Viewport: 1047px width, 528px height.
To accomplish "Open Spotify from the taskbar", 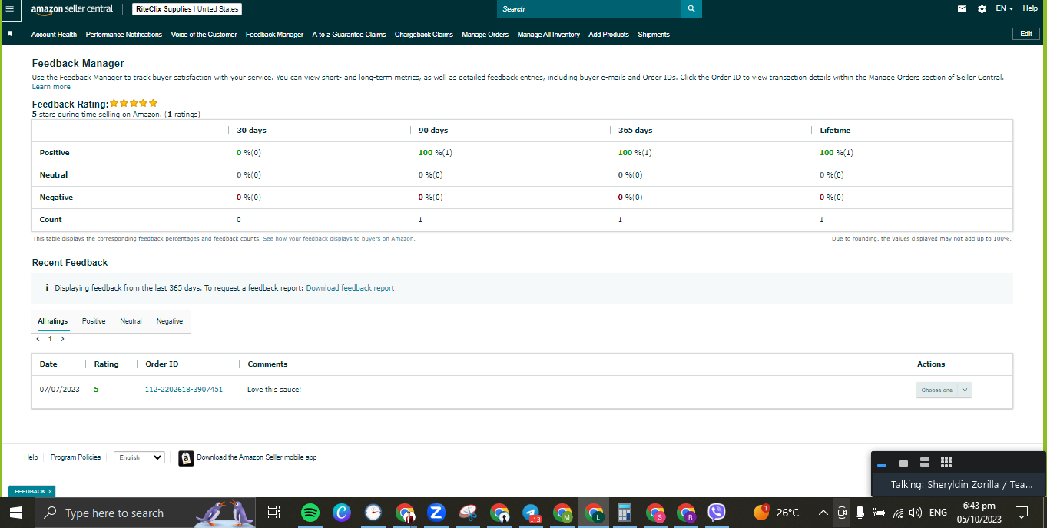I will click(x=310, y=513).
